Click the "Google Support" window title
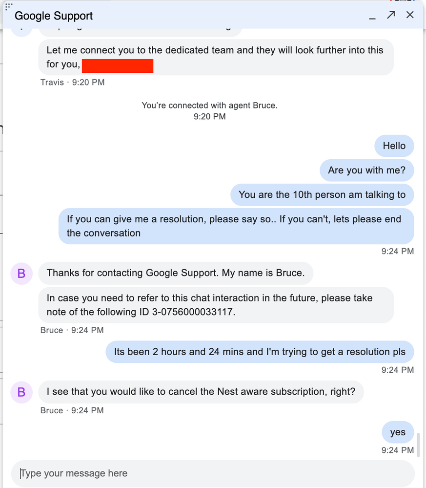 point(54,16)
